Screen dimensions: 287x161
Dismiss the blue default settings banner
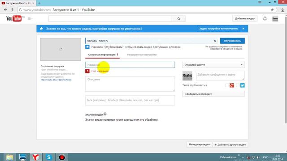click(243, 29)
